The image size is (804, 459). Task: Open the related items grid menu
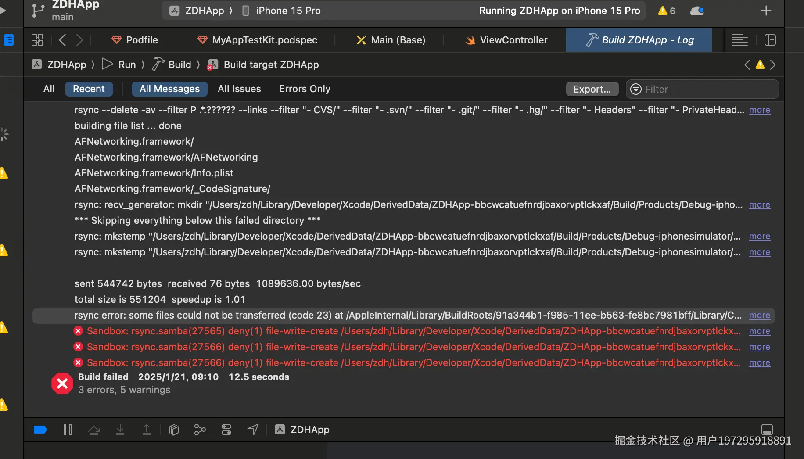37,40
